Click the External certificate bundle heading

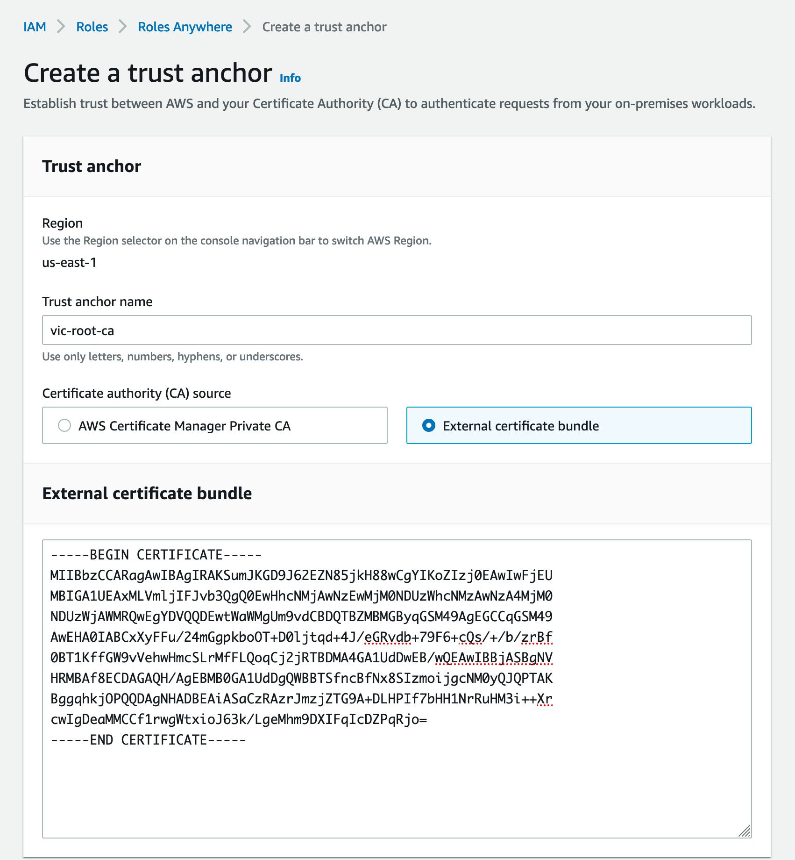pos(148,493)
